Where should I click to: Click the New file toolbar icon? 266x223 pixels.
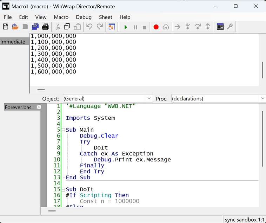pos(6,27)
